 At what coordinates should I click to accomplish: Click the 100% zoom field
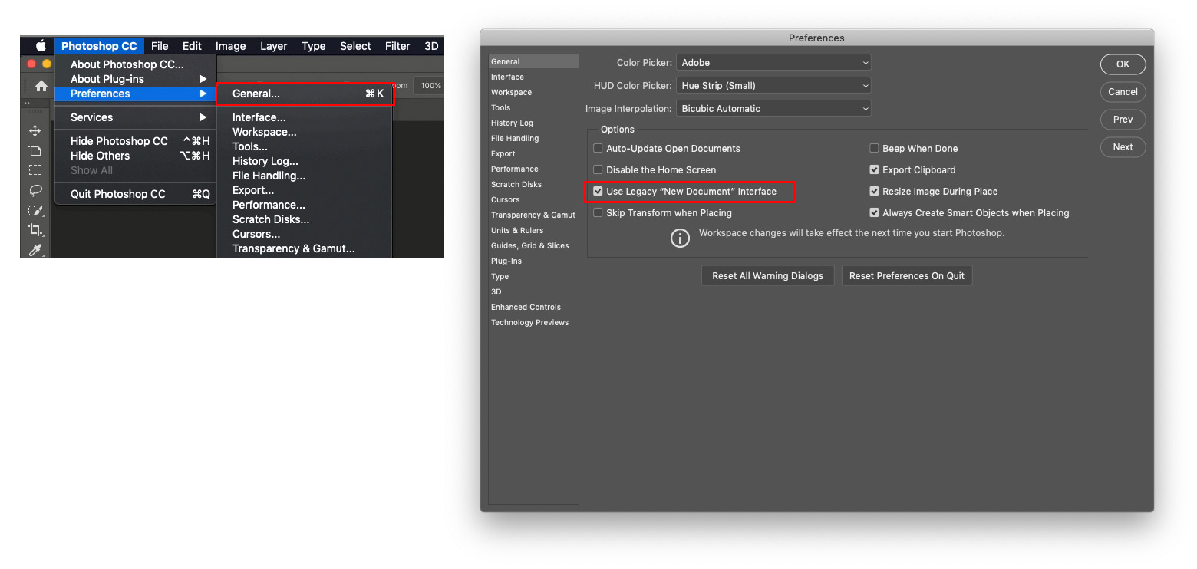point(429,86)
